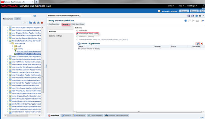Viewport: 205px width, 119px height.
Task: Click the Activate session button
Action: [x=184, y=11]
